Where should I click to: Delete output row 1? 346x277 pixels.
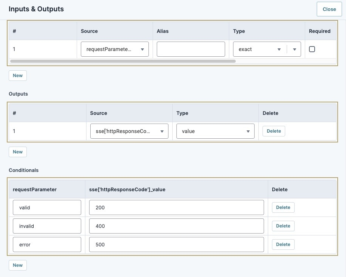click(x=274, y=131)
